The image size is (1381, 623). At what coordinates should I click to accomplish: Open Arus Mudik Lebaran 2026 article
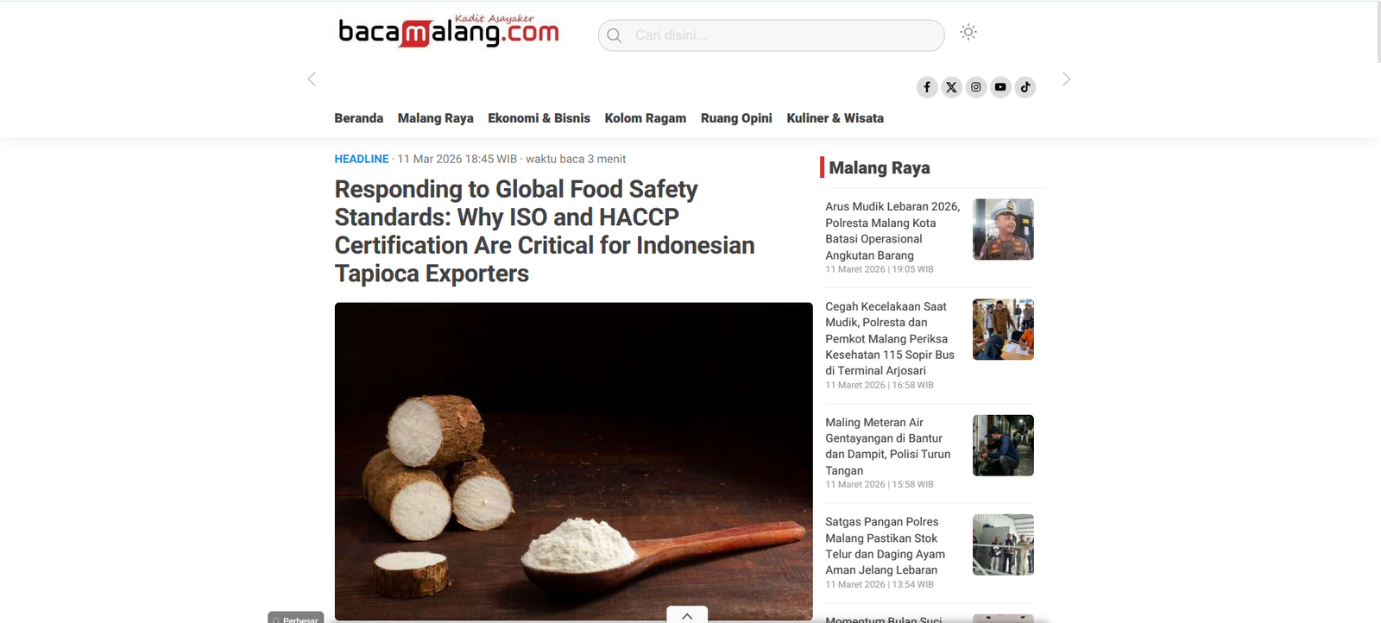[892, 230]
